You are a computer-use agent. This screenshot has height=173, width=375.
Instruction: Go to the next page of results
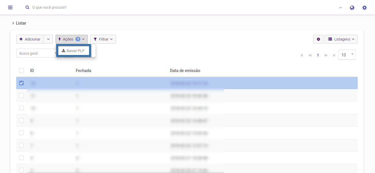pyautogui.click(x=326, y=55)
